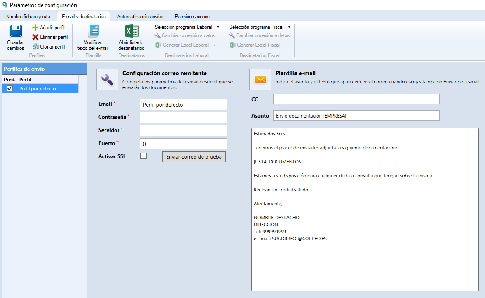Viewport: 485px width, 298px height.
Task: Click the CC input field
Action: (x=356, y=99)
